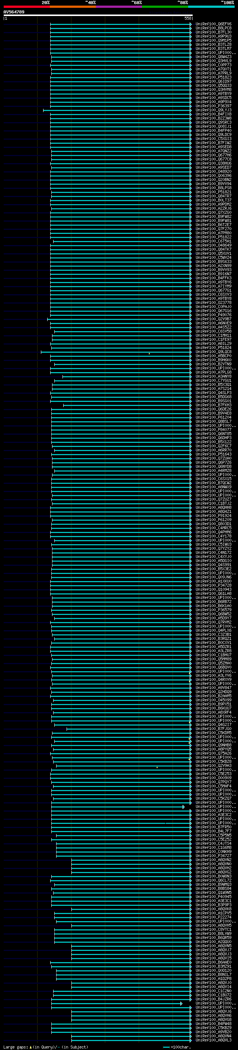Select the UniRef100_Q8W4Z3 label

(x=213, y=57)
